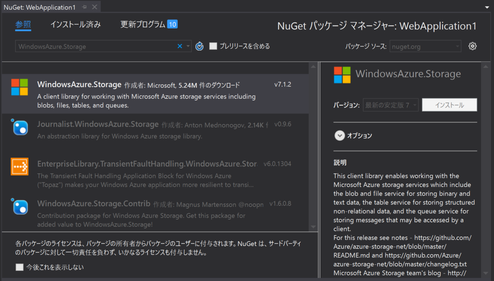
Task: Click the details pane scrollbar down arrow
Action: point(485,273)
